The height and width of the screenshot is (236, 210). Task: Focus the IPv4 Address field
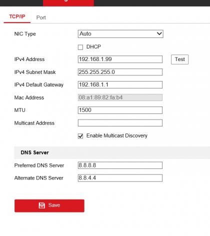pyautogui.click(x=120, y=59)
